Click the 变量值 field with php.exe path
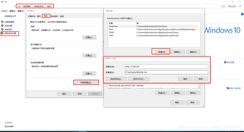The width and height of the screenshot is (244, 132). pos(166,72)
